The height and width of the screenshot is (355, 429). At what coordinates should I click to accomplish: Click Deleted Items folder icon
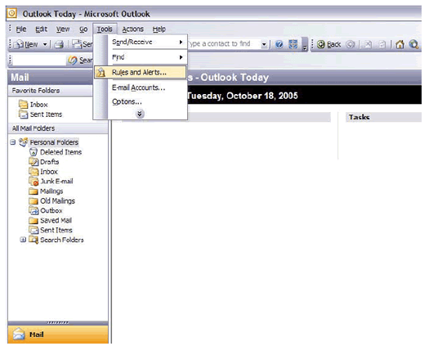point(34,152)
